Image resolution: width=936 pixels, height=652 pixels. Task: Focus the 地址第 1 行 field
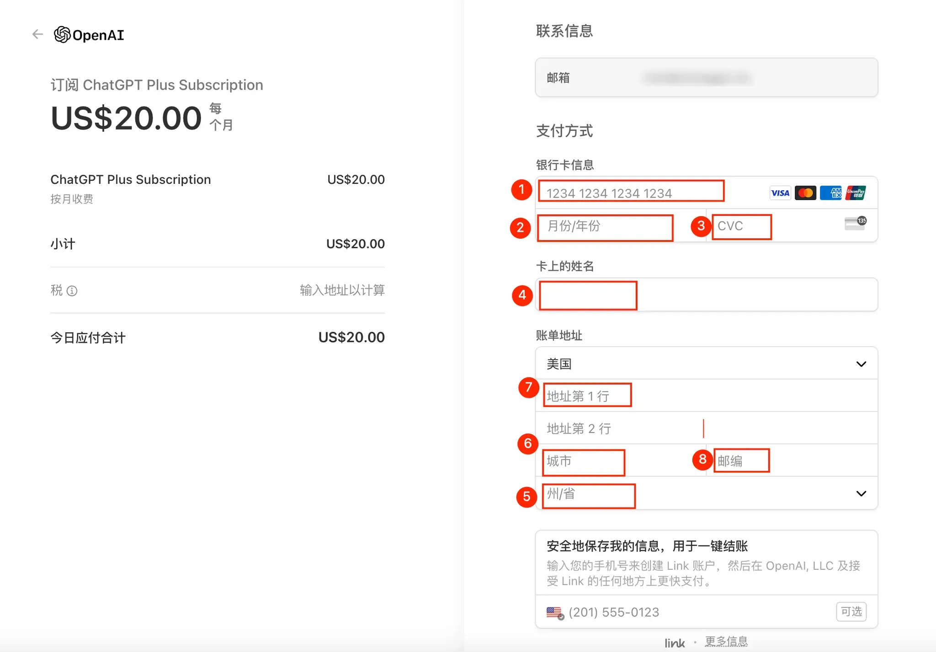point(707,396)
